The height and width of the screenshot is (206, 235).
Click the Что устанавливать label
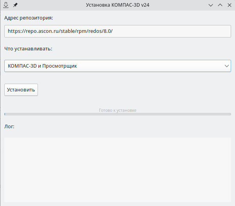pos(28,49)
